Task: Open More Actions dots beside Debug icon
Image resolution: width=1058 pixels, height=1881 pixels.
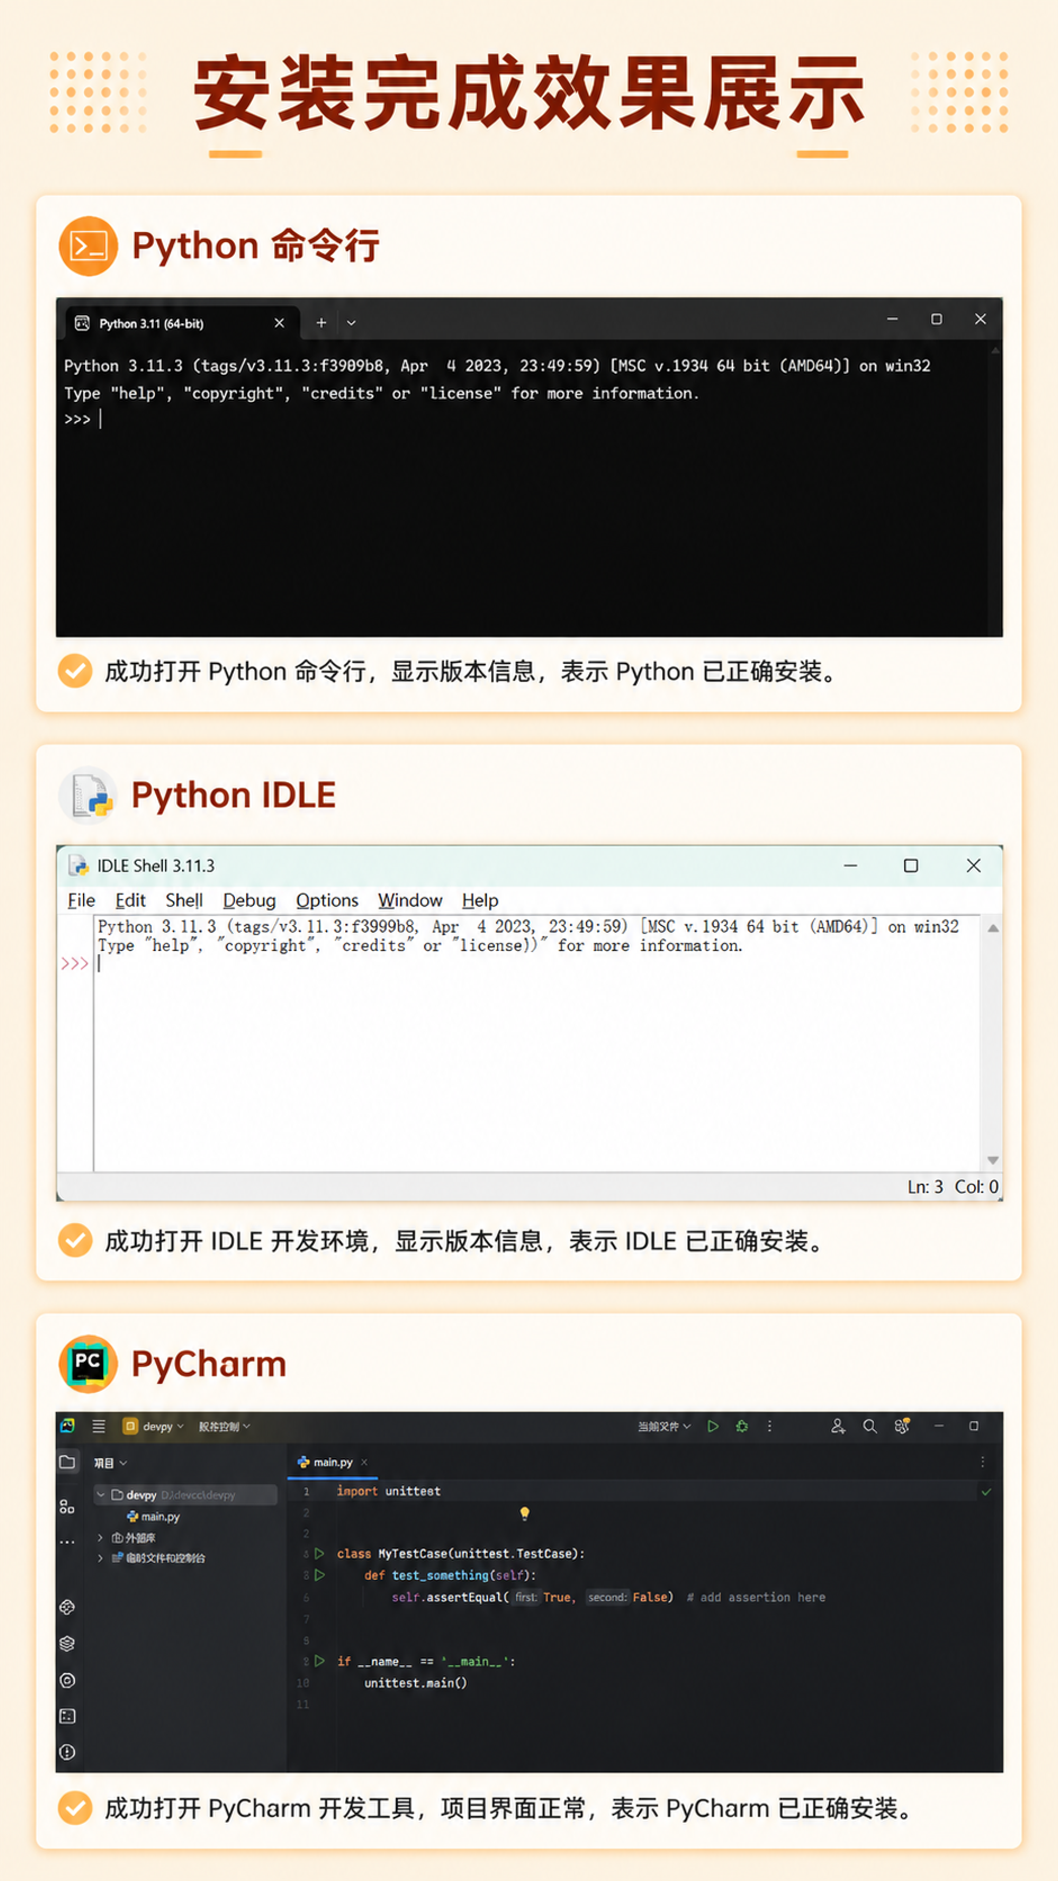Action: coord(769,1427)
